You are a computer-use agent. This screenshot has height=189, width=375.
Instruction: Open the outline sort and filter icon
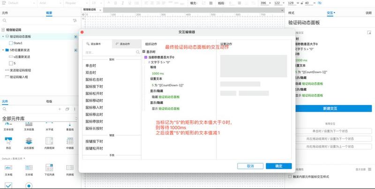[x=75, y=21]
